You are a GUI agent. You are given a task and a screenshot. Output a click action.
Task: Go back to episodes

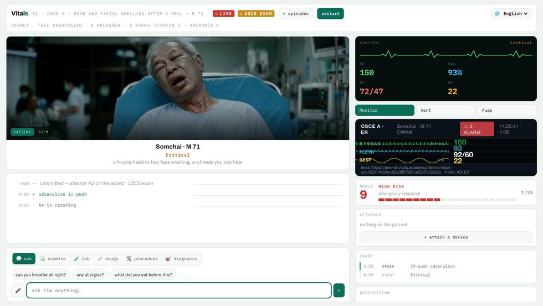296,13
